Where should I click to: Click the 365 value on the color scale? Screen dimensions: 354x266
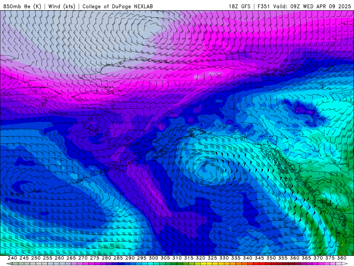[306, 258]
